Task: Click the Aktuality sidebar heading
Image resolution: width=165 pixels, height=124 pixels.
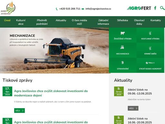Action: [x=123, y=80]
